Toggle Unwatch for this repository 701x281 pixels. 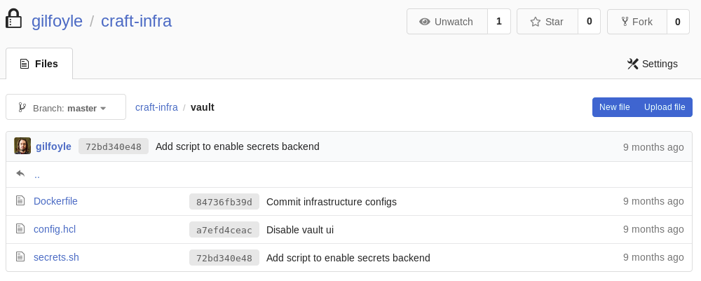tap(447, 22)
